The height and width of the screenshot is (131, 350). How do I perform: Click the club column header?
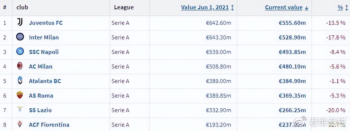point(22,7)
